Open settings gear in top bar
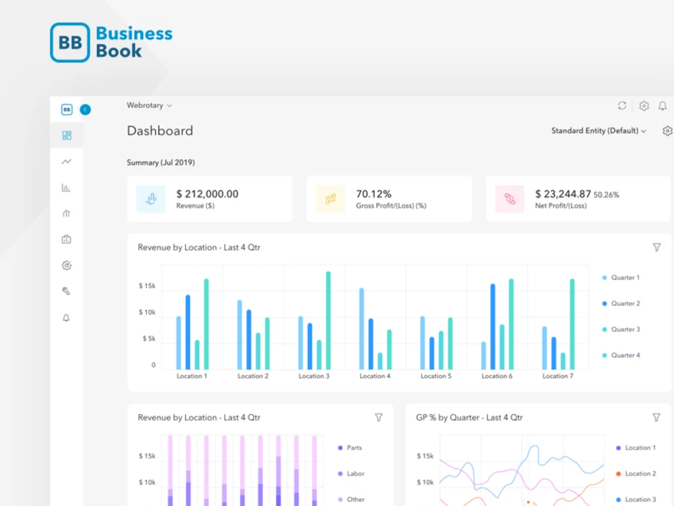The height and width of the screenshot is (506, 674). (644, 106)
